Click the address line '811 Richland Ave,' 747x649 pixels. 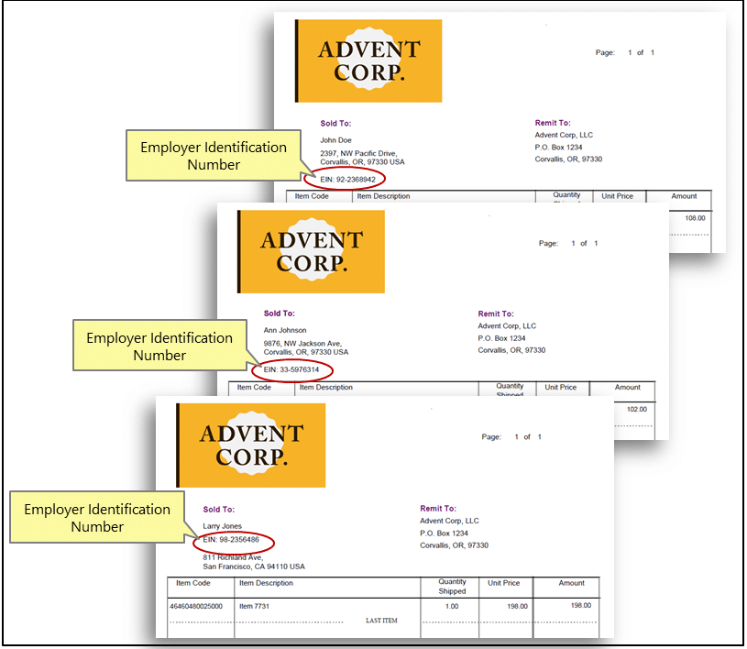tap(233, 557)
